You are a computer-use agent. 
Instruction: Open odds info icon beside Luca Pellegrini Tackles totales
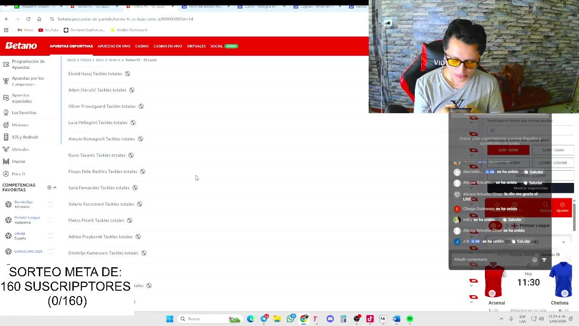pyautogui.click(x=133, y=122)
